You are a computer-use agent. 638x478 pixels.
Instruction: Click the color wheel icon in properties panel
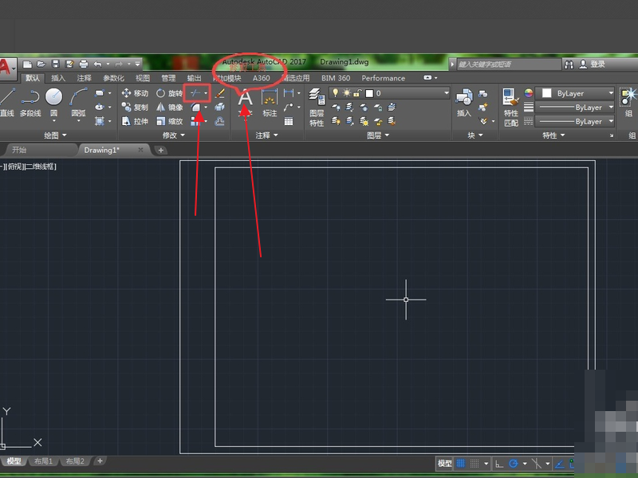[528, 93]
